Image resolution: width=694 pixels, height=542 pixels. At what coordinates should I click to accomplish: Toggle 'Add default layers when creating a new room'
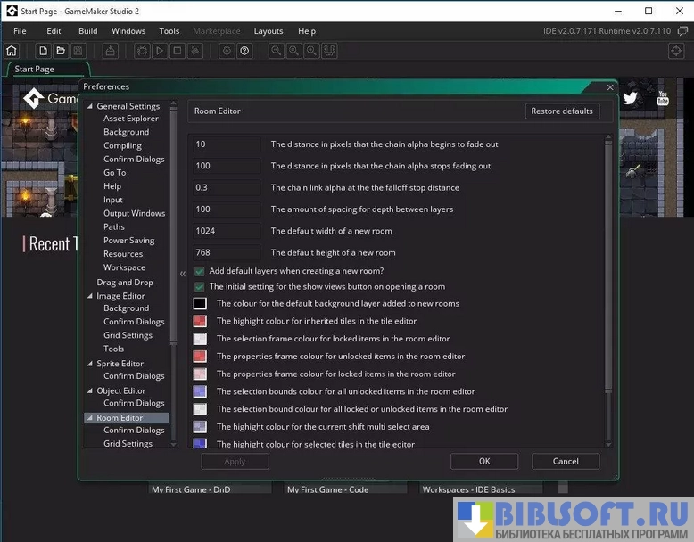click(x=200, y=271)
